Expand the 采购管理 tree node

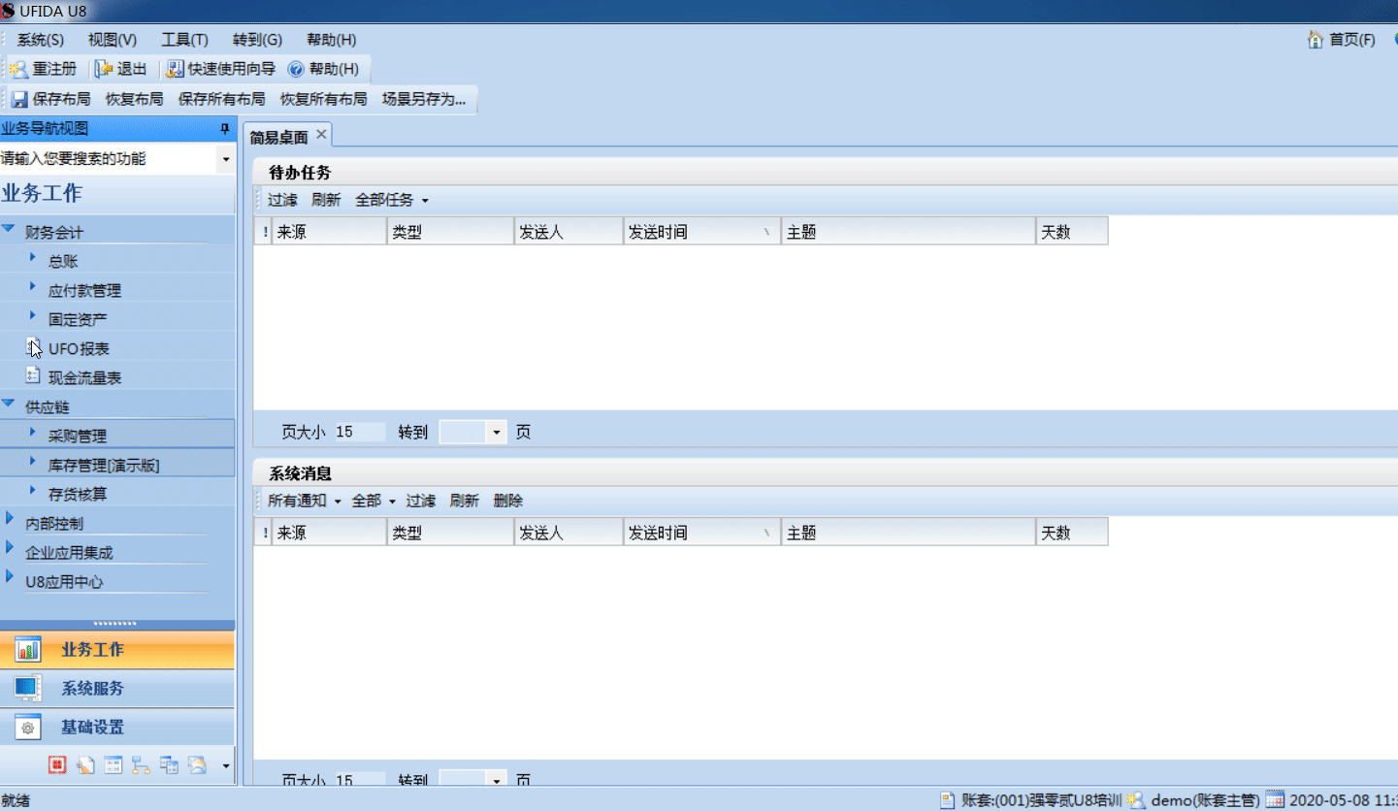[x=32, y=433]
